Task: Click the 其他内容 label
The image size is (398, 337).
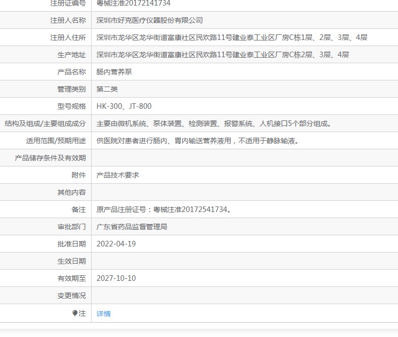Action: point(71,192)
